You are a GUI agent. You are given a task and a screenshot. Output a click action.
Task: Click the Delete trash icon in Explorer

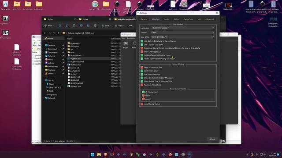95,25
